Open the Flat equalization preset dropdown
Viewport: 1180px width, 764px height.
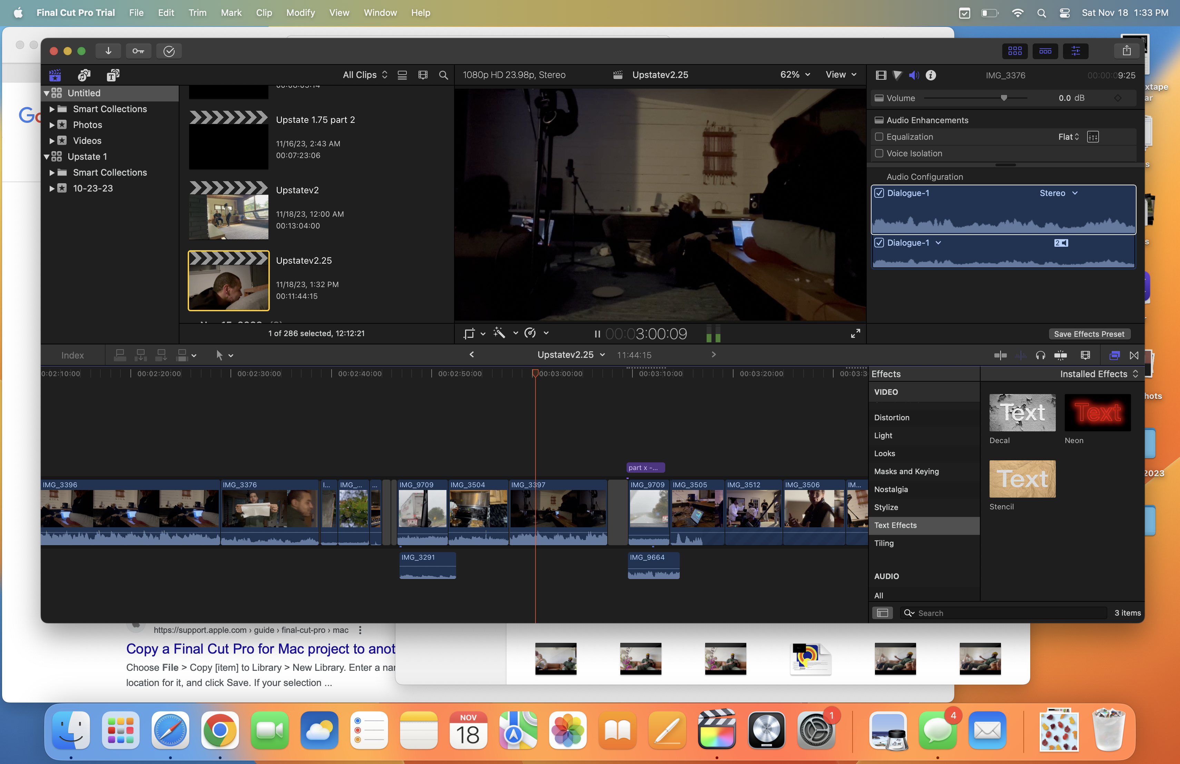1069,137
